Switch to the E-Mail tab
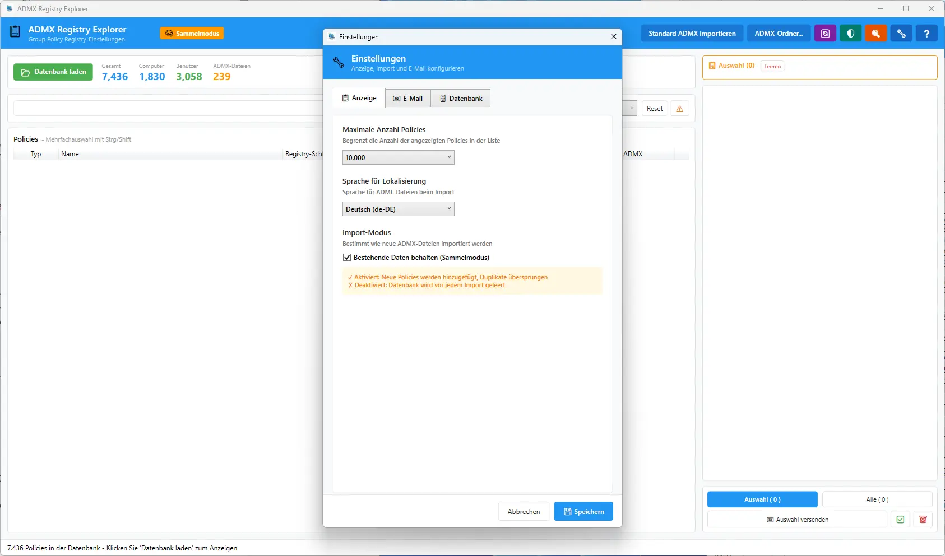The image size is (945, 556). (407, 99)
